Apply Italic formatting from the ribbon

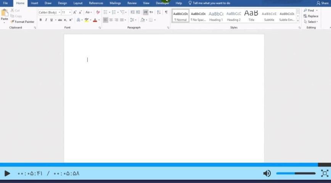pos(46,20)
